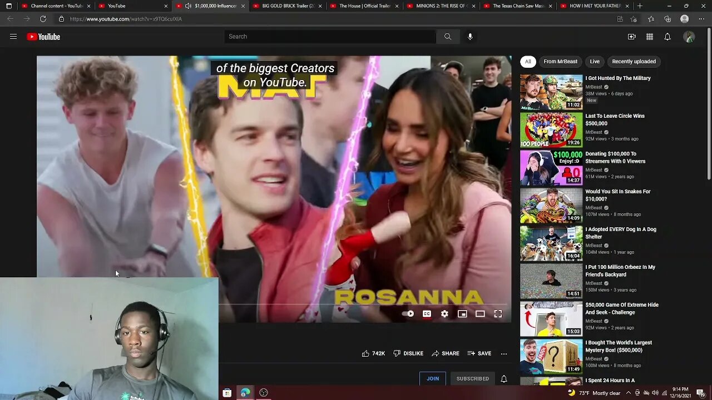Screen dimensions: 712x400
Task: Click the SHARE button
Action: pos(446,353)
